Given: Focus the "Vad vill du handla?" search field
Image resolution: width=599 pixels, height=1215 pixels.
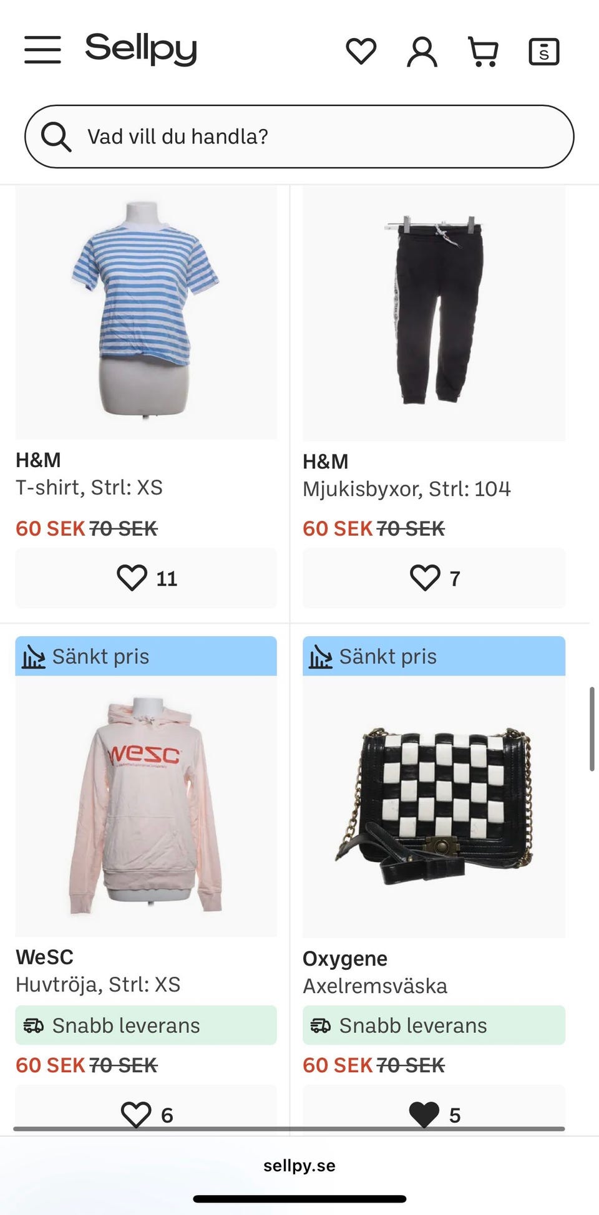Looking at the screenshot, I should (299, 137).
